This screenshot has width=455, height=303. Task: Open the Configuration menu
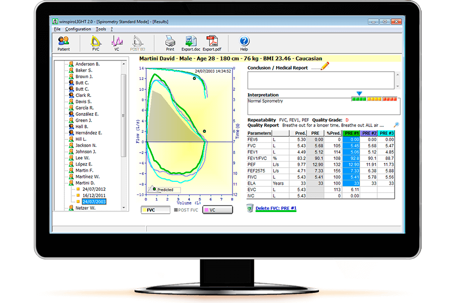click(x=78, y=28)
